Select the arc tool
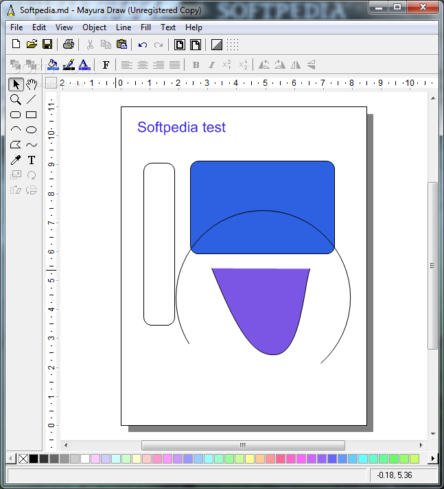The height and width of the screenshot is (489, 444). (16, 129)
